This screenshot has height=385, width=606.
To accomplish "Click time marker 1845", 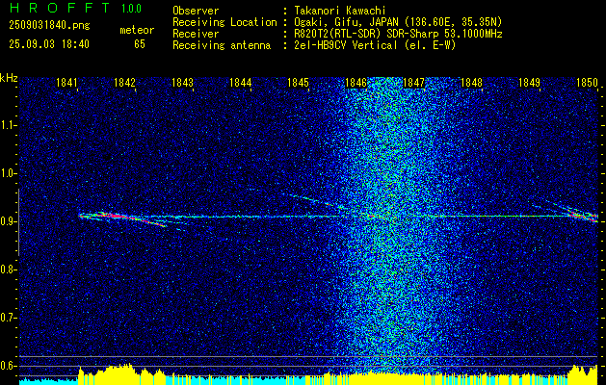I will pos(298,83).
